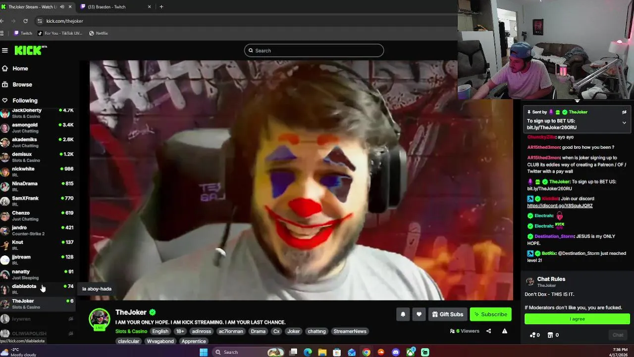
Task: Focus the Kick search box
Action: [x=314, y=51]
